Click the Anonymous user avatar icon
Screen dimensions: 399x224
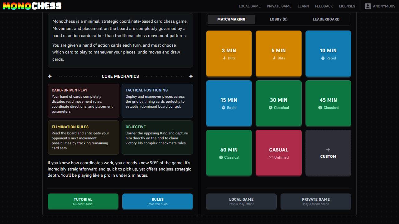point(368,6)
